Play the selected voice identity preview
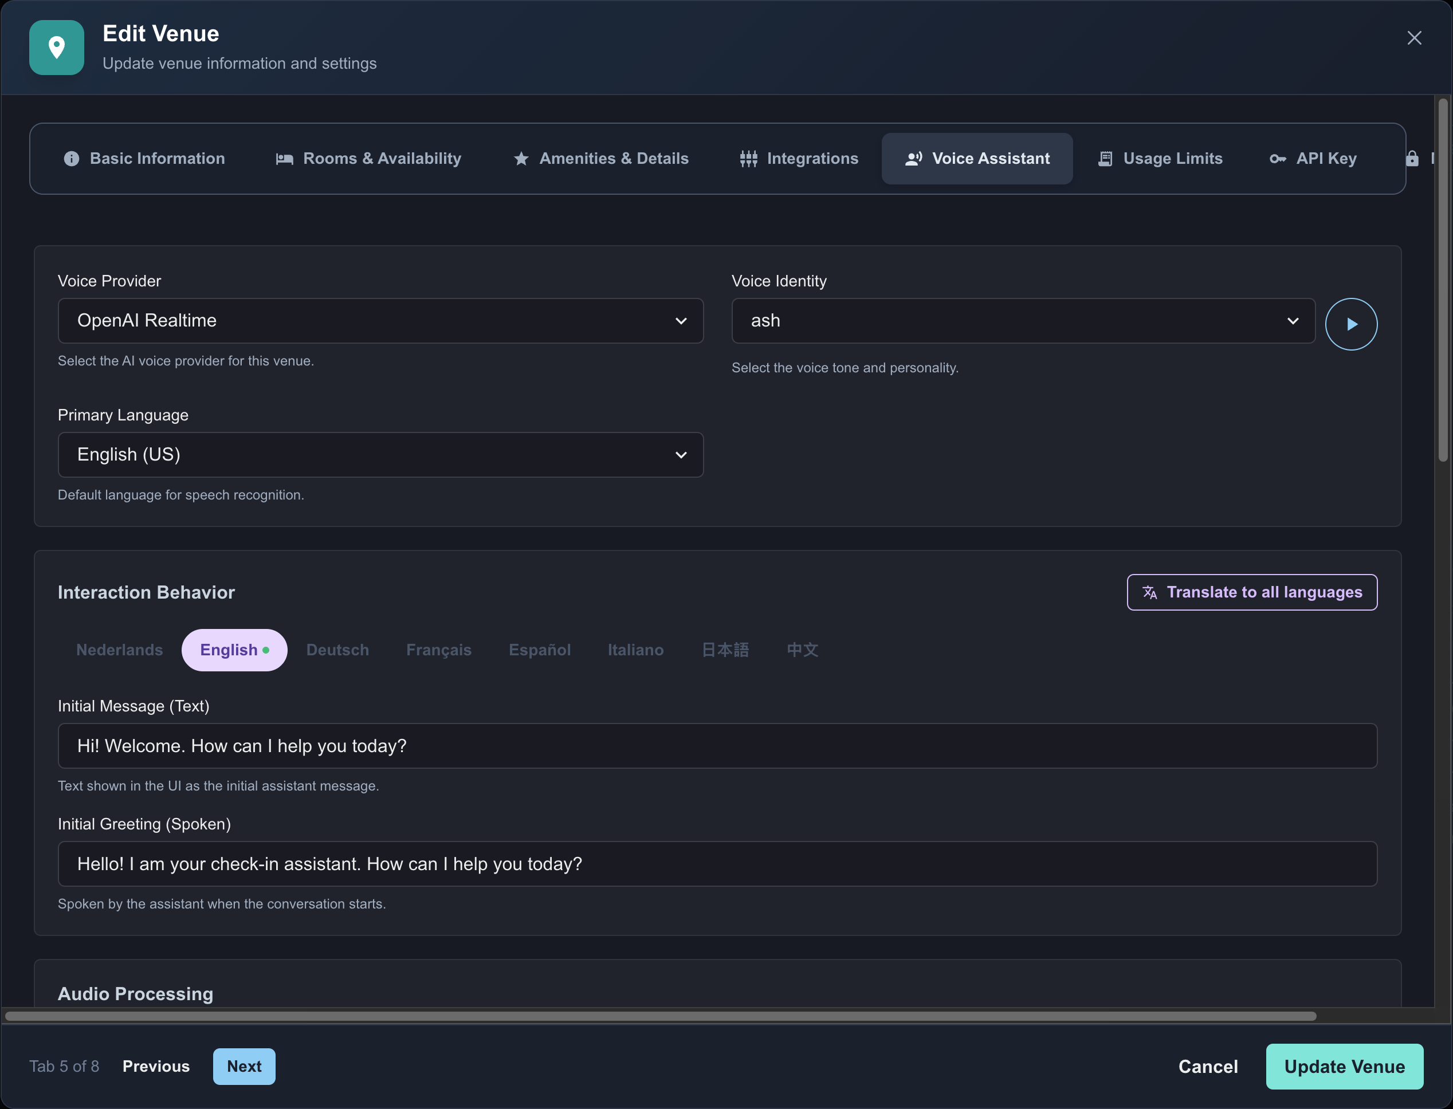1453x1109 pixels. click(1352, 324)
